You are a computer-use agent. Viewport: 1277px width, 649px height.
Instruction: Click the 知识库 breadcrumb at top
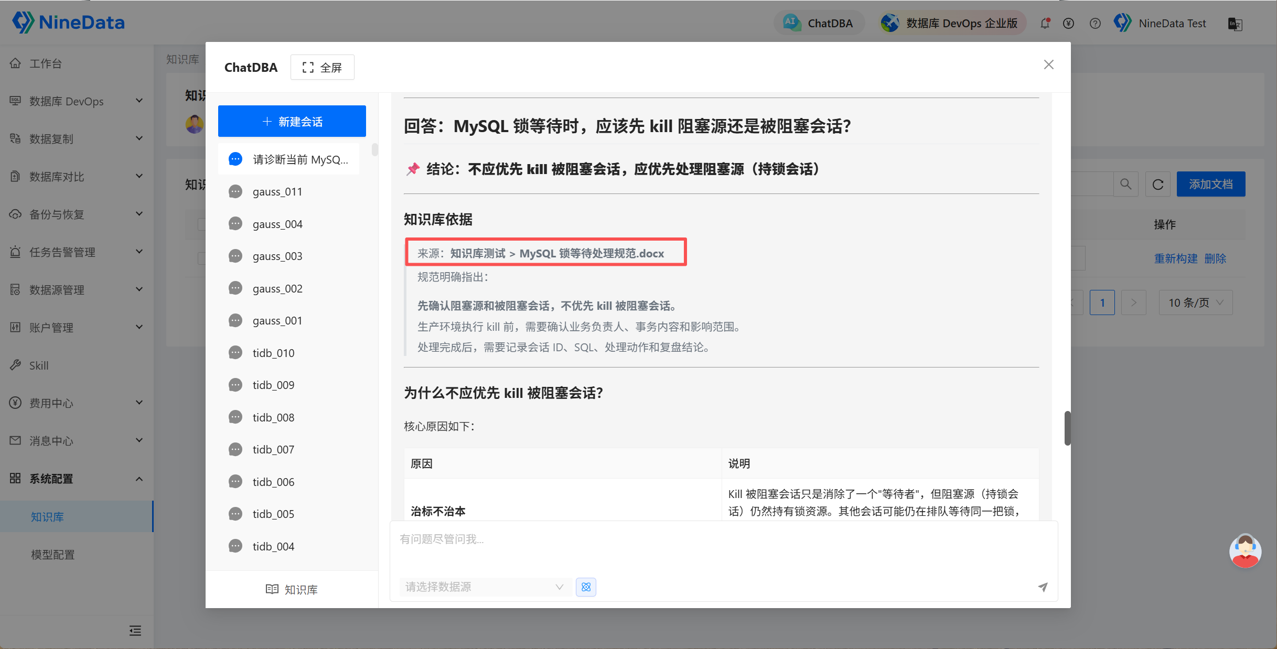pos(183,59)
